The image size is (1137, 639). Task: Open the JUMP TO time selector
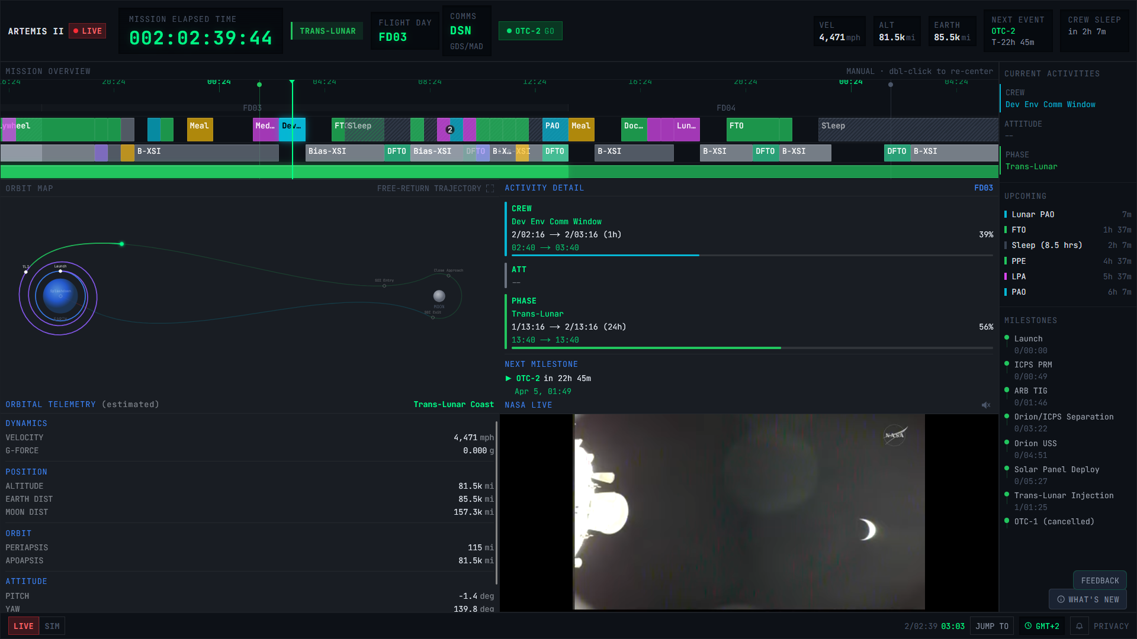(x=992, y=625)
